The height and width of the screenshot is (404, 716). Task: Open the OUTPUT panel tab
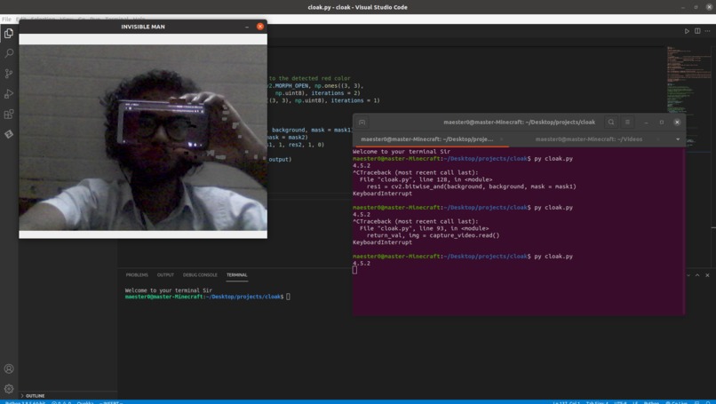point(165,275)
